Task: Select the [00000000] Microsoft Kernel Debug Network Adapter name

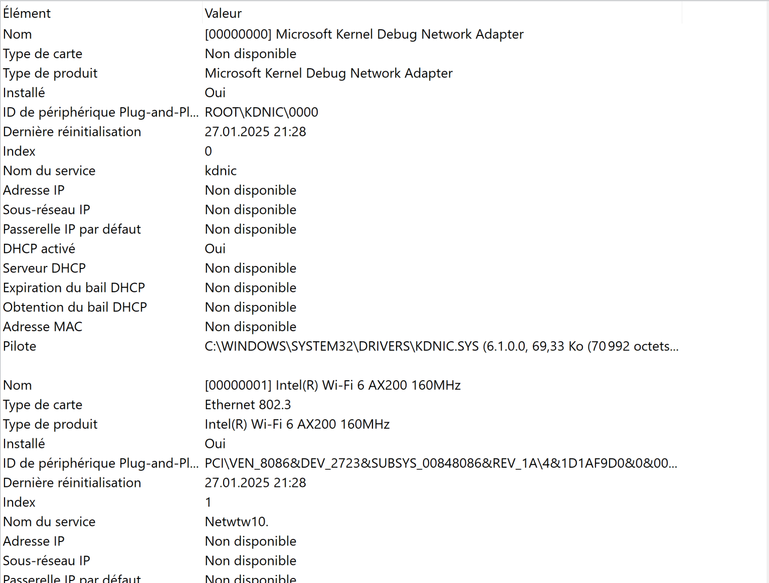Action: 364,34
